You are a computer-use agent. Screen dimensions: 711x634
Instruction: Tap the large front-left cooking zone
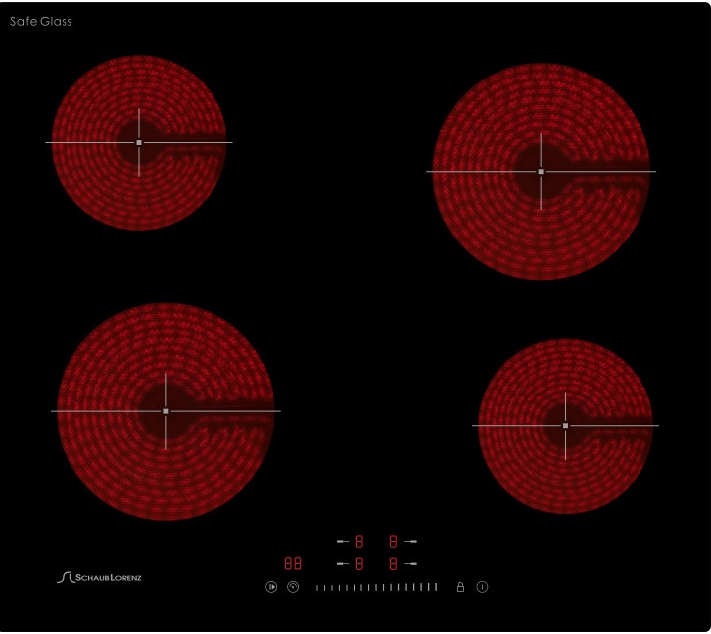coord(166,411)
